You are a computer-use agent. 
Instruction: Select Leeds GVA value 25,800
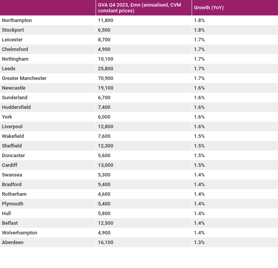click(x=106, y=69)
